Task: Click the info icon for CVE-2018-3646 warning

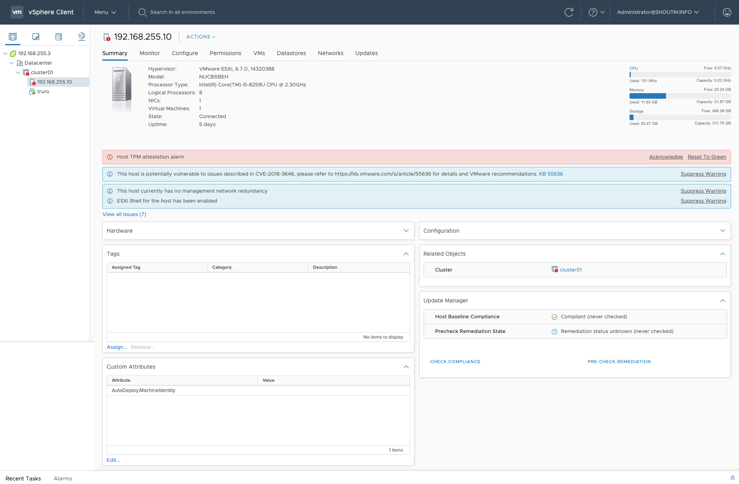Action: (x=110, y=174)
